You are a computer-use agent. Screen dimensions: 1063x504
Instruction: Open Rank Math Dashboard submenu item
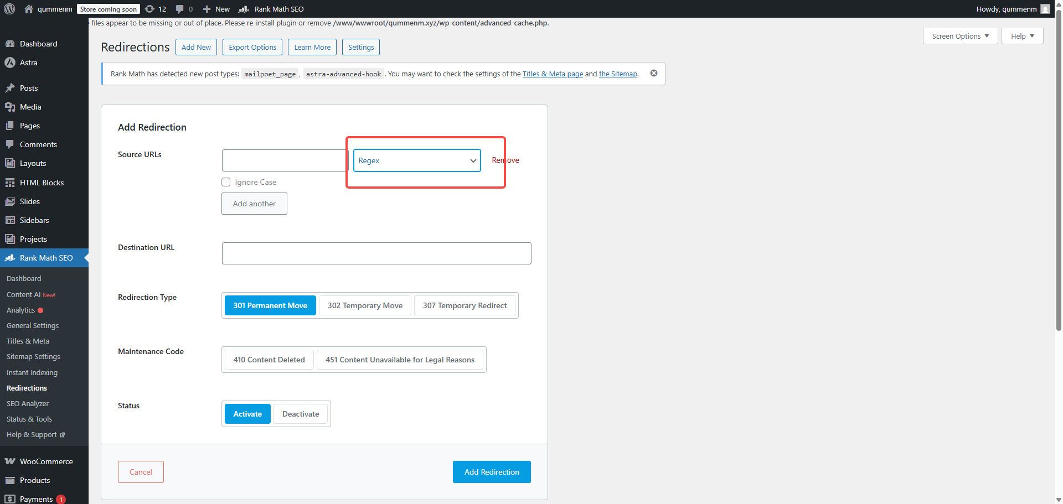(x=24, y=278)
